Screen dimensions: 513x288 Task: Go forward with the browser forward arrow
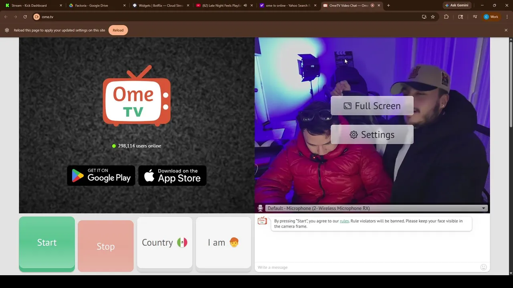tap(15, 17)
